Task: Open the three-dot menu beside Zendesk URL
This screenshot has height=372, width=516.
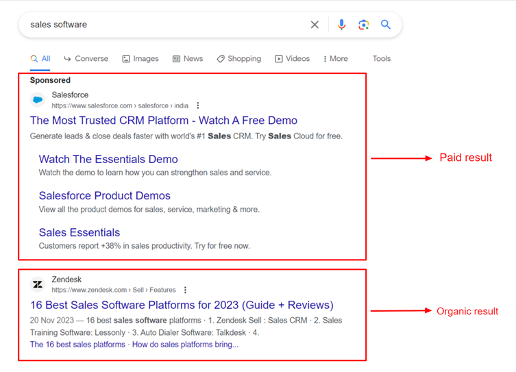Action: click(185, 290)
